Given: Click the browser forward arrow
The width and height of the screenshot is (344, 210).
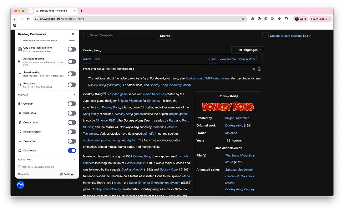Looking at the screenshot, I should [22, 19].
